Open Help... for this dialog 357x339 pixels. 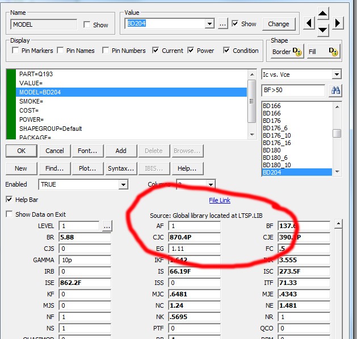click(x=187, y=168)
